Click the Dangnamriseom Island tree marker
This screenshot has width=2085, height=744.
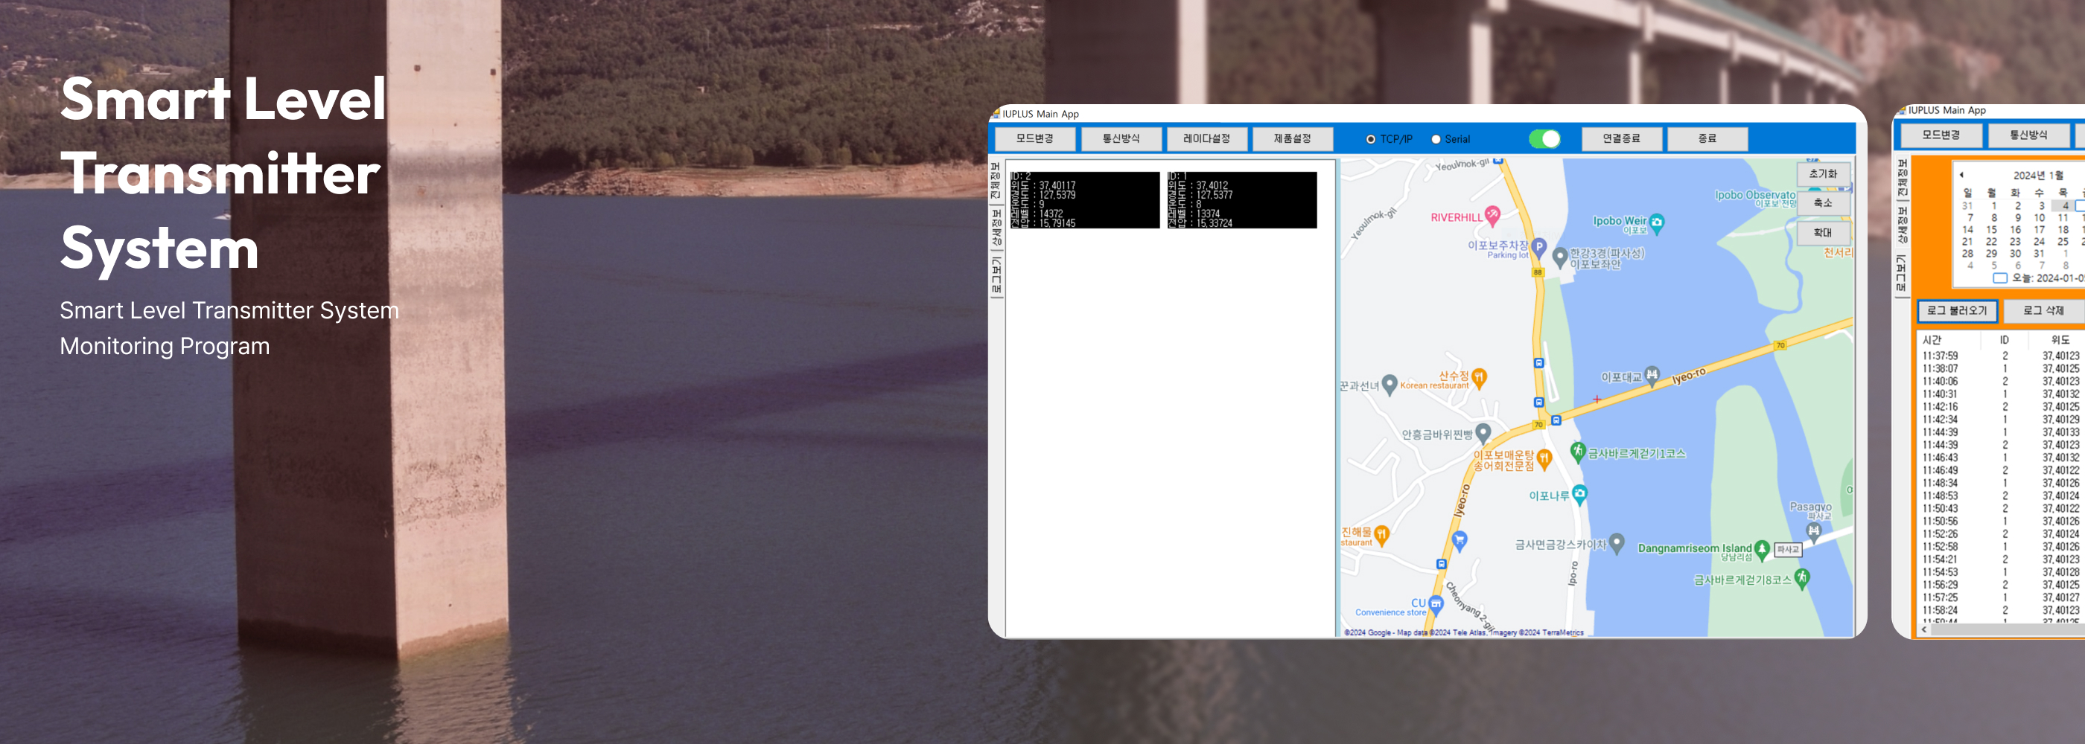pos(1761,549)
